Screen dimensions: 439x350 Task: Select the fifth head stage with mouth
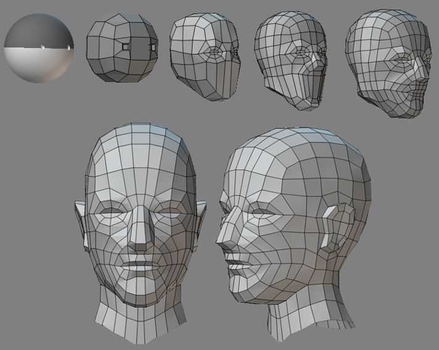pos(388,64)
